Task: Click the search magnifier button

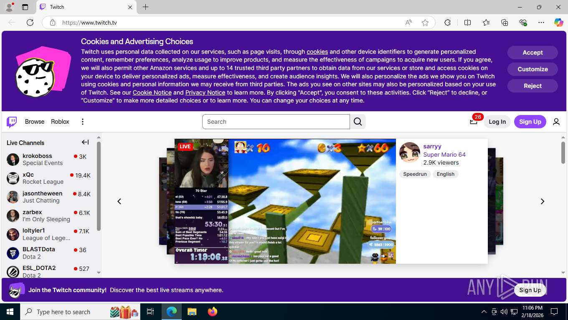Action: pyautogui.click(x=358, y=122)
